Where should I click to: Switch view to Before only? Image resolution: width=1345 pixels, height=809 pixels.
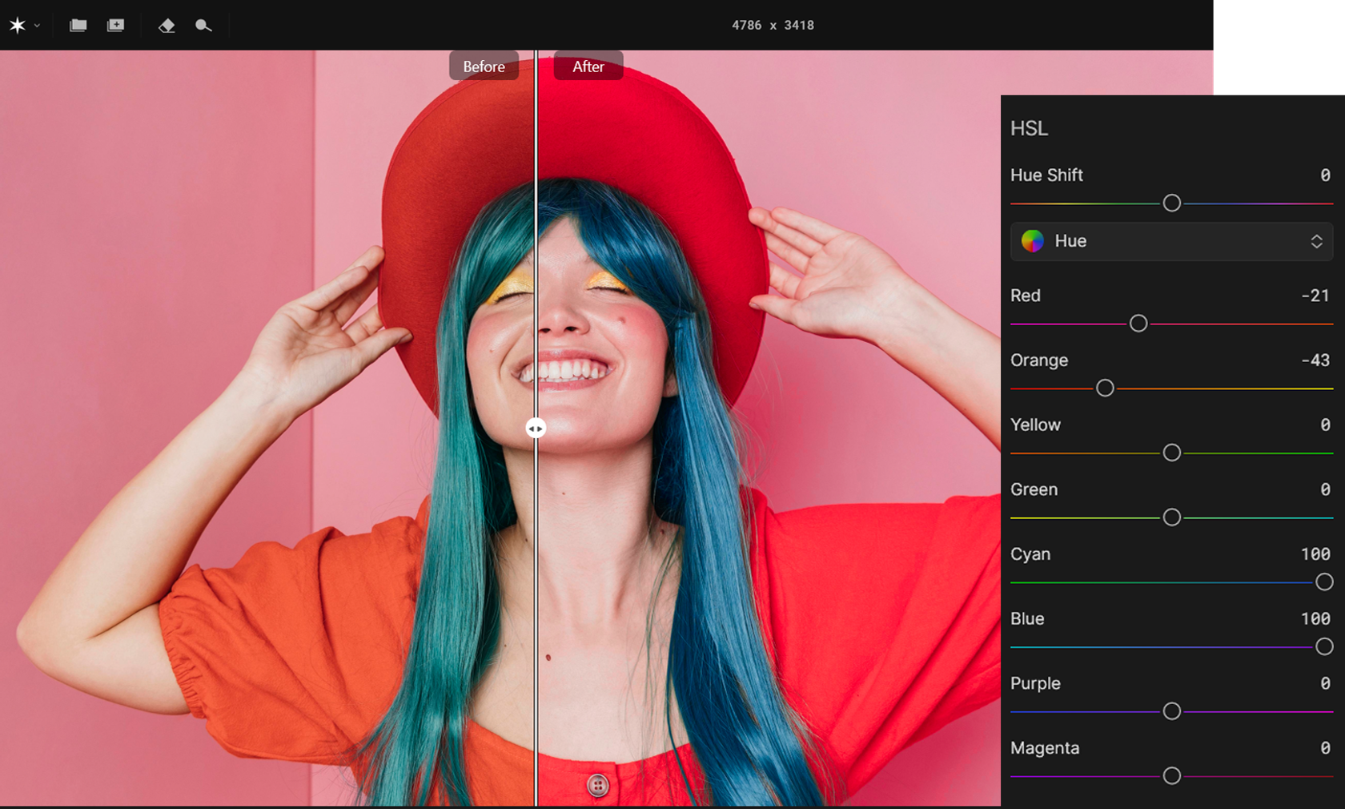[483, 66]
